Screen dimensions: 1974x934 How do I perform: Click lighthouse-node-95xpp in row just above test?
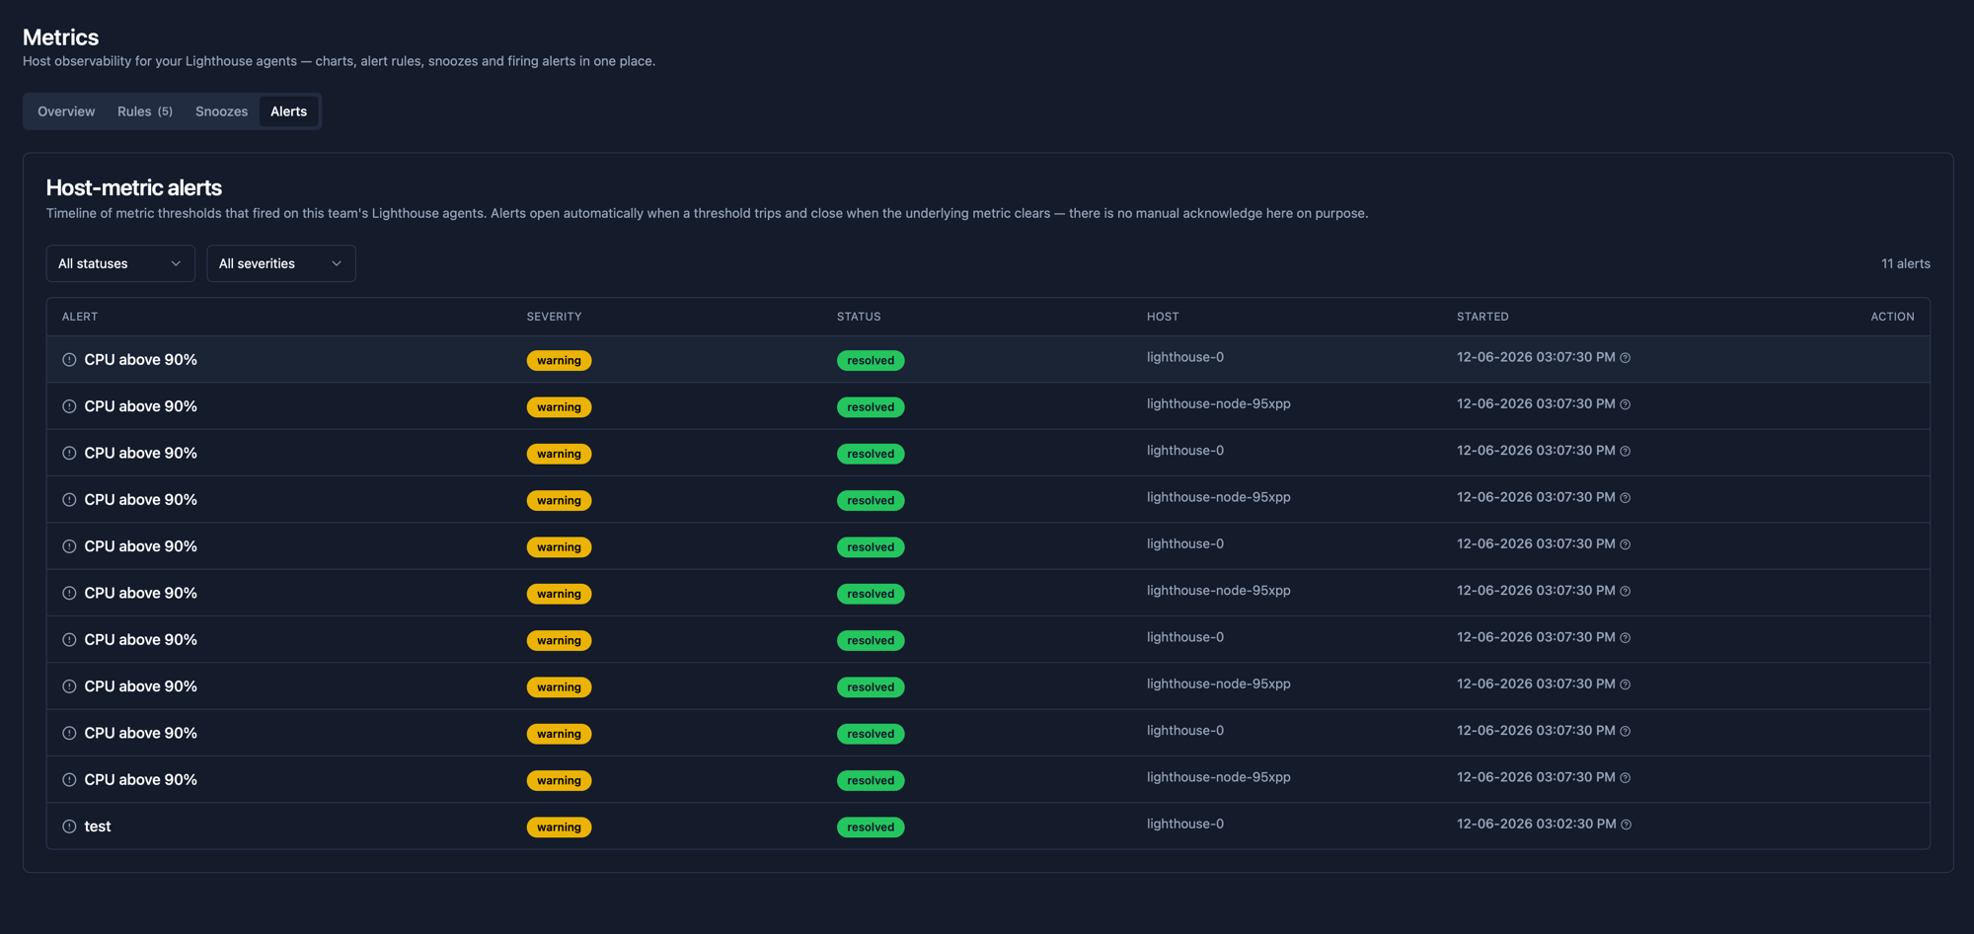(1219, 777)
